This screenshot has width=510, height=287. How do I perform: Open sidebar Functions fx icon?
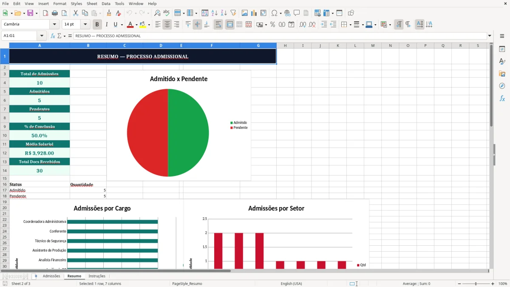click(x=502, y=99)
